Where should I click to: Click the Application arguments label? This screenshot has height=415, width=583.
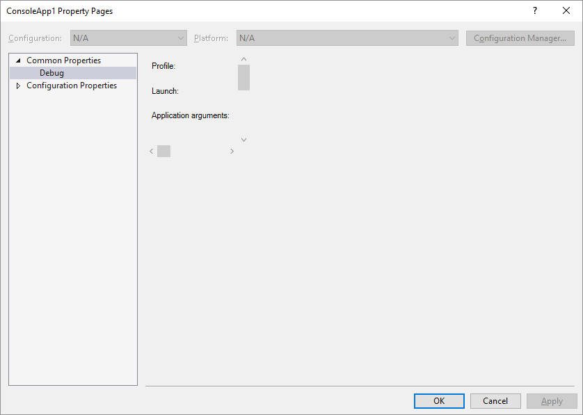tap(191, 115)
